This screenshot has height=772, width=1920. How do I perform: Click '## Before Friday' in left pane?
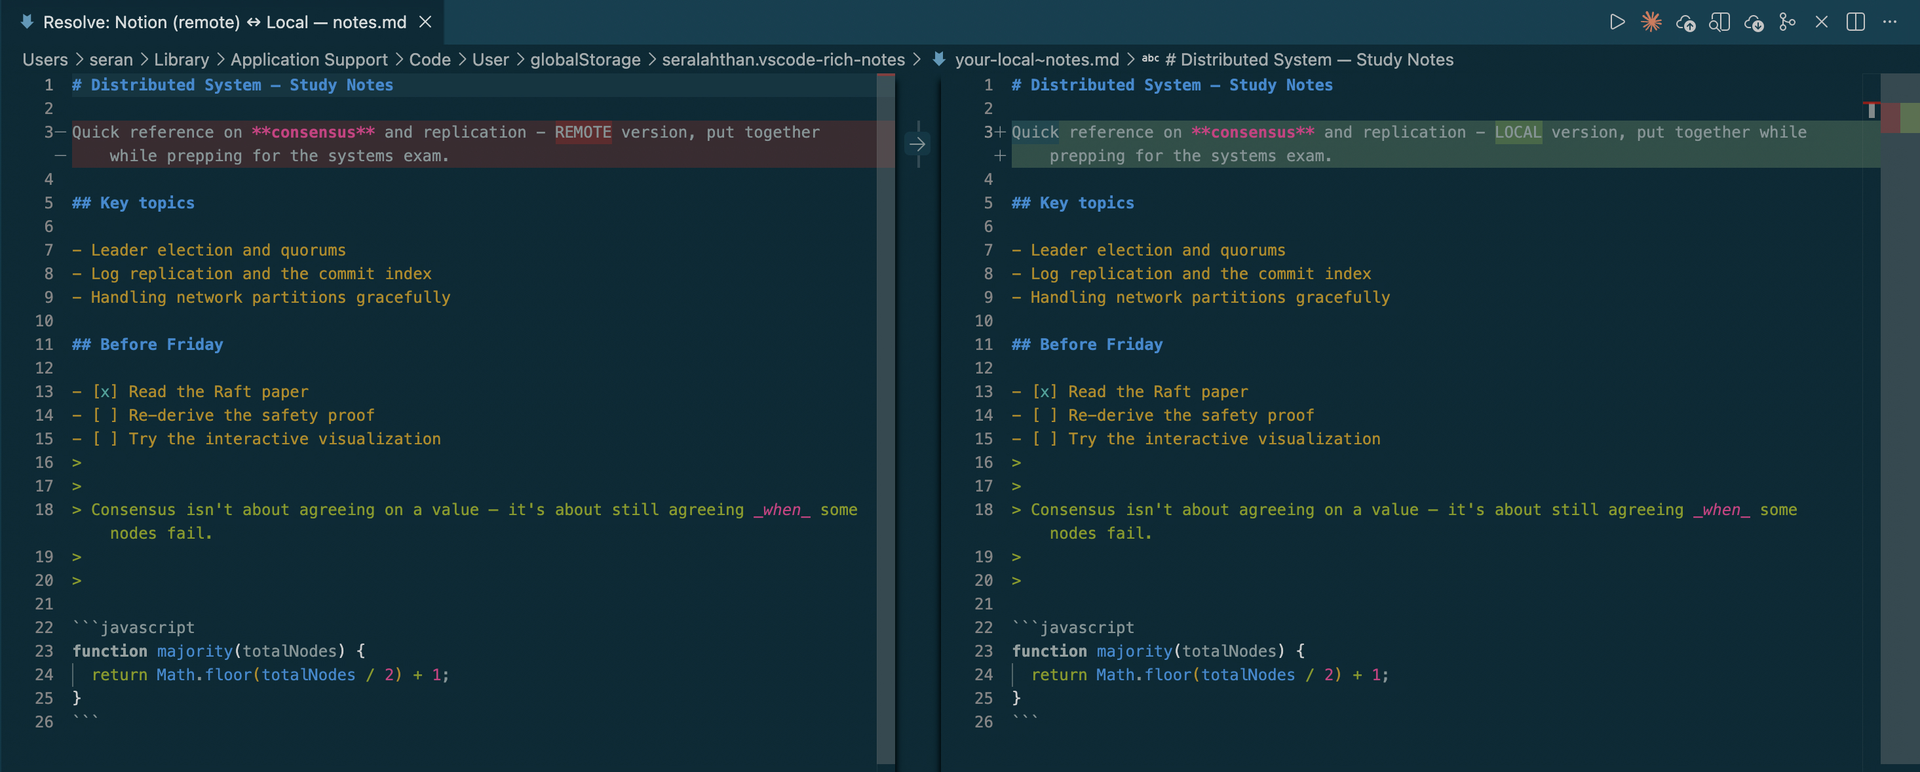pyautogui.click(x=147, y=344)
